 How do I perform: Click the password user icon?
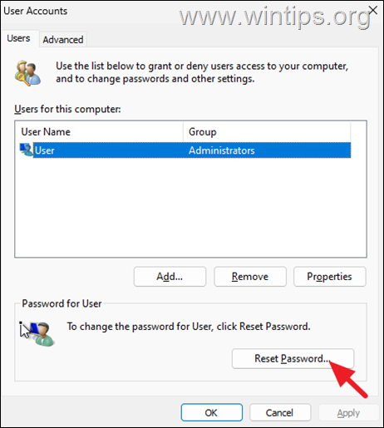[37, 333]
